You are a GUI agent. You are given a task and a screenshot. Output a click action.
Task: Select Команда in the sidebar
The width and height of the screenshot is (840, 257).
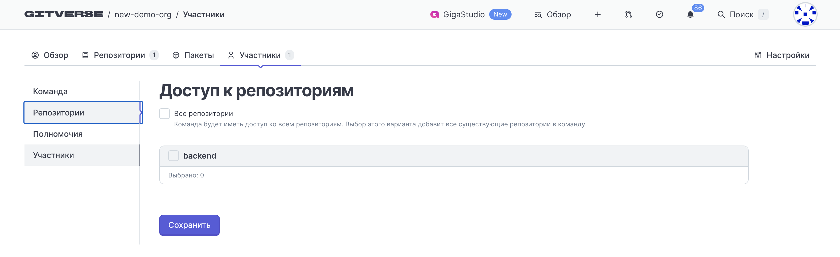coord(50,91)
